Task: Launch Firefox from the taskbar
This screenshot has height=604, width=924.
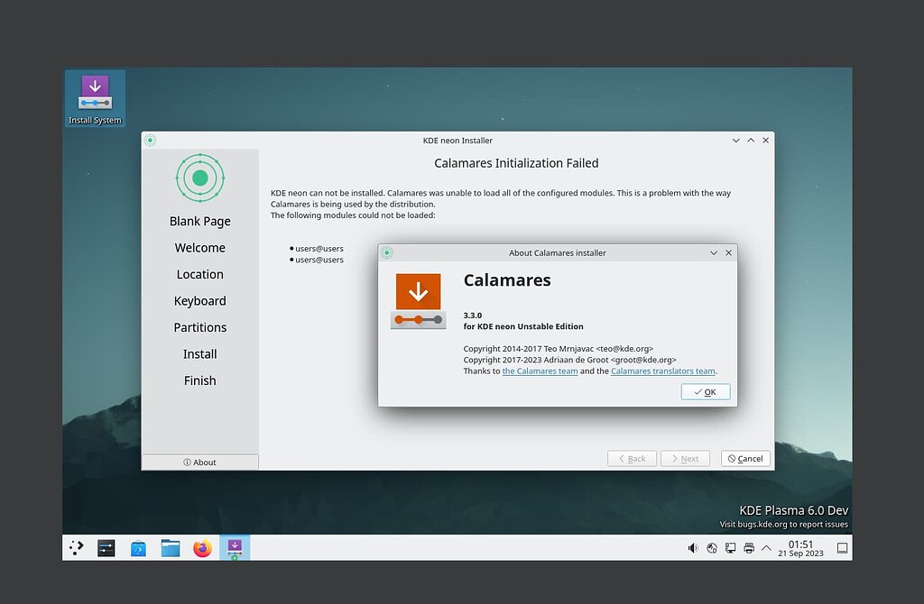Action: click(x=202, y=548)
